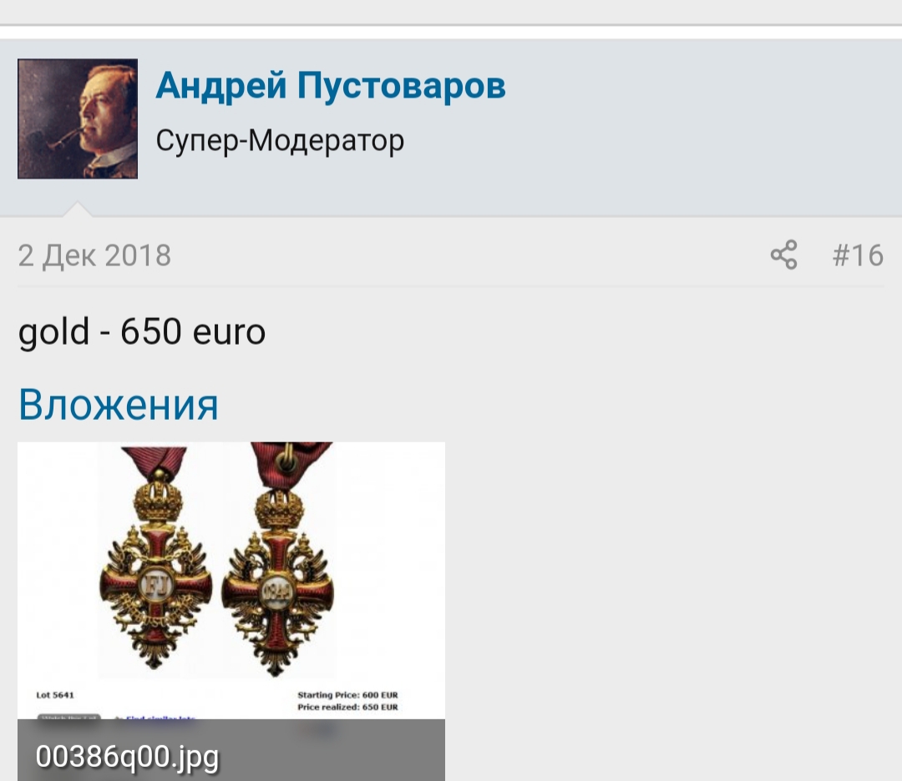Click Starting Price: 600 EUR text
902x781 pixels.
347,695
